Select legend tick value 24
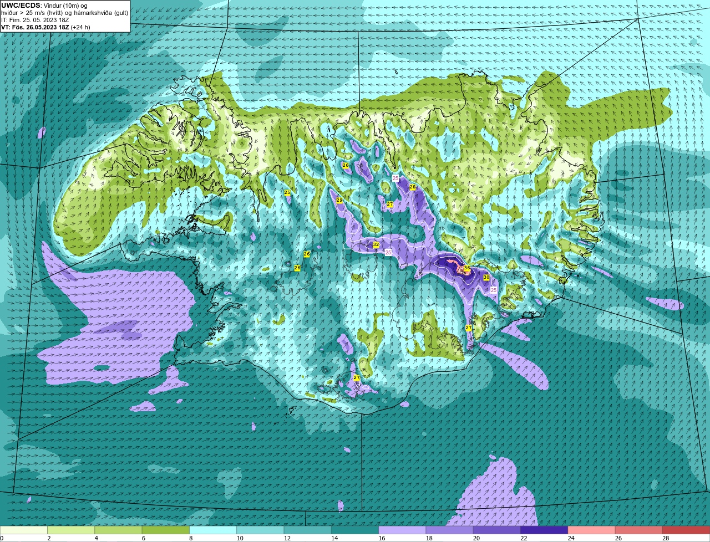Screen dimensions: 710x542 571,538
